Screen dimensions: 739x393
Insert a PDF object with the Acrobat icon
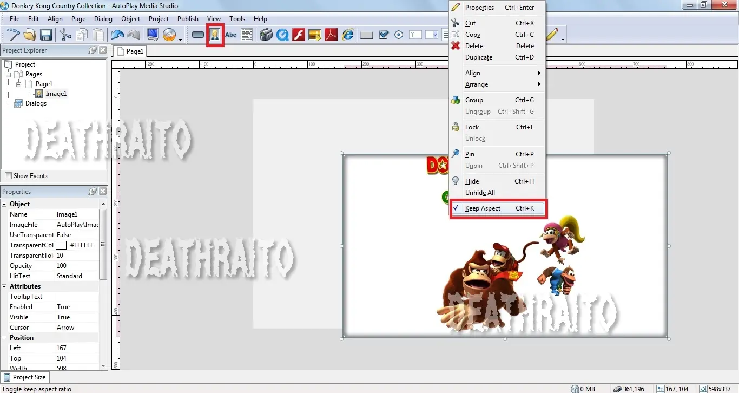click(x=331, y=35)
